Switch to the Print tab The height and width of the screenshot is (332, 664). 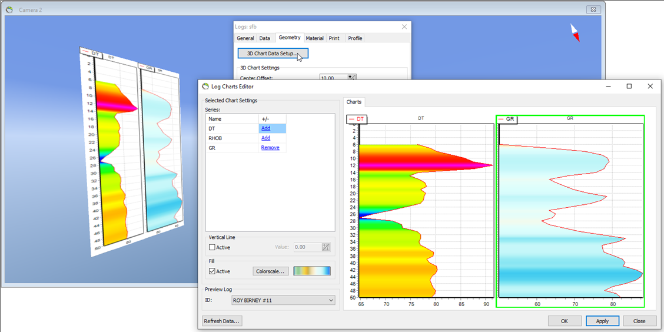334,38
